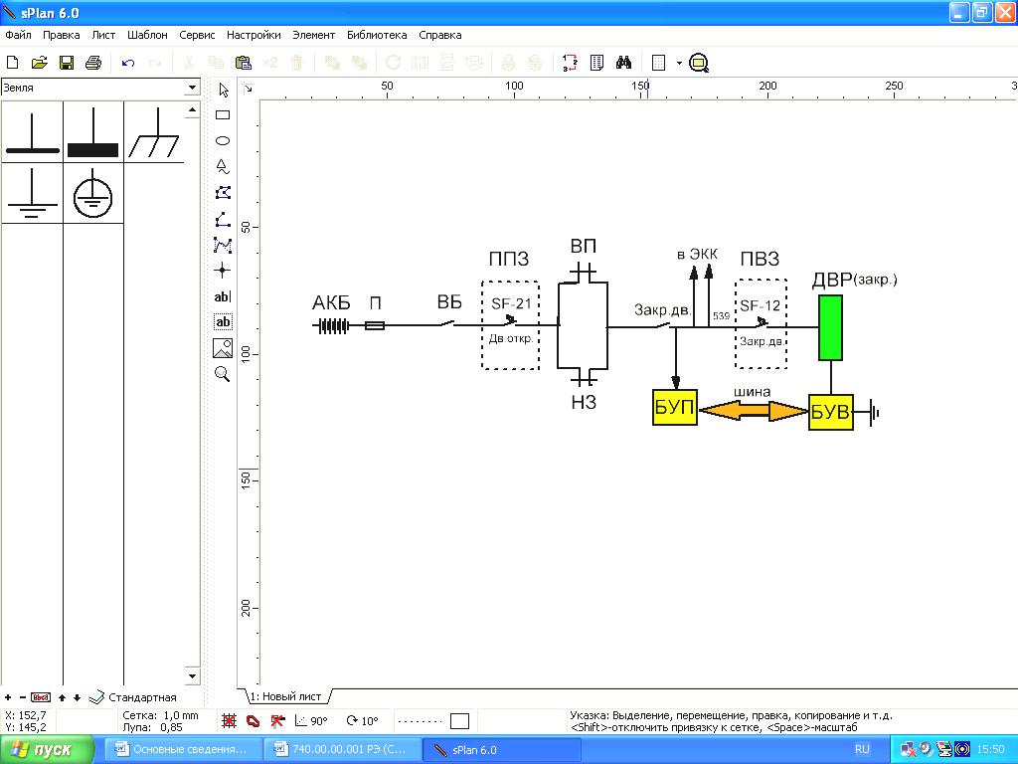The width and height of the screenshot is (1018, 764).
Task: Open the Лист menu
Action: point(103,35)
